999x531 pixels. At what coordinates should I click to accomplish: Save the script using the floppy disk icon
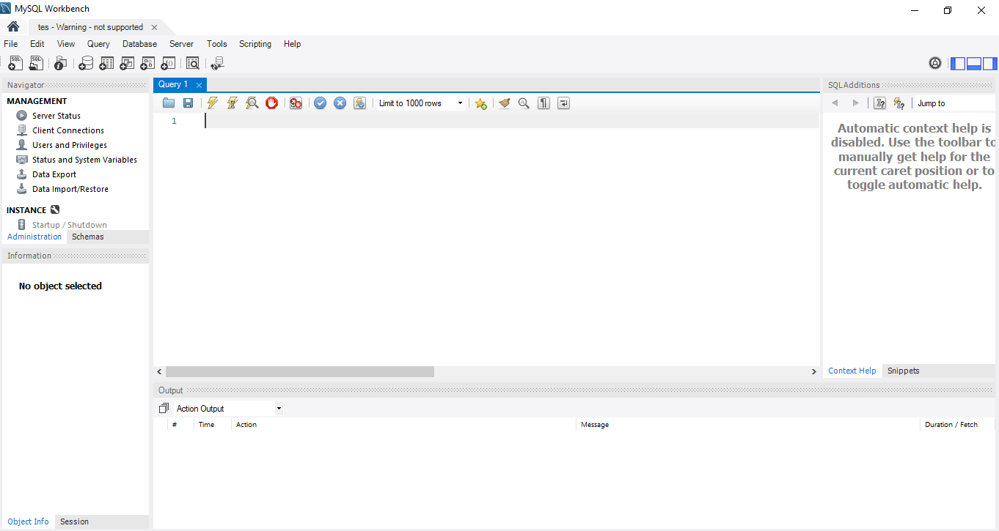189,103
